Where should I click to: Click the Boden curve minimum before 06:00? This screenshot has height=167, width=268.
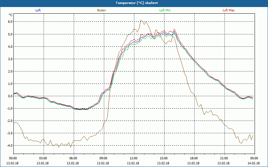click(70, 147)
